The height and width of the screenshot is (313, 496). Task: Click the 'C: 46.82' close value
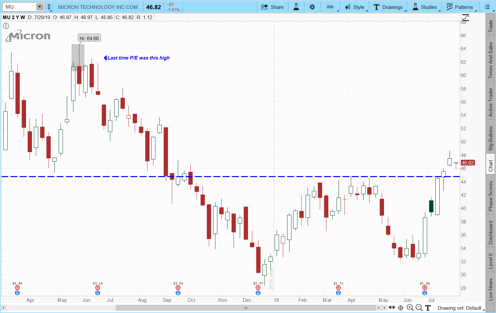pos(124,17)
